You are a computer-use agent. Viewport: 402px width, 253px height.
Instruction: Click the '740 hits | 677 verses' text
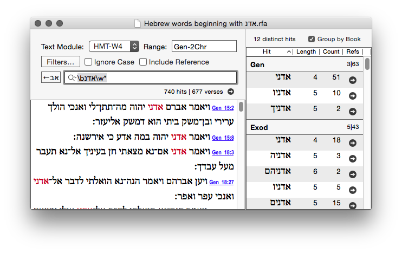(193, 92)
